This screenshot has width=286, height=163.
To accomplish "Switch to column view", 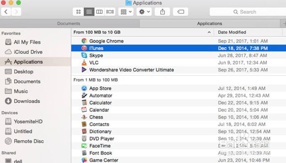I will point(99,12).
